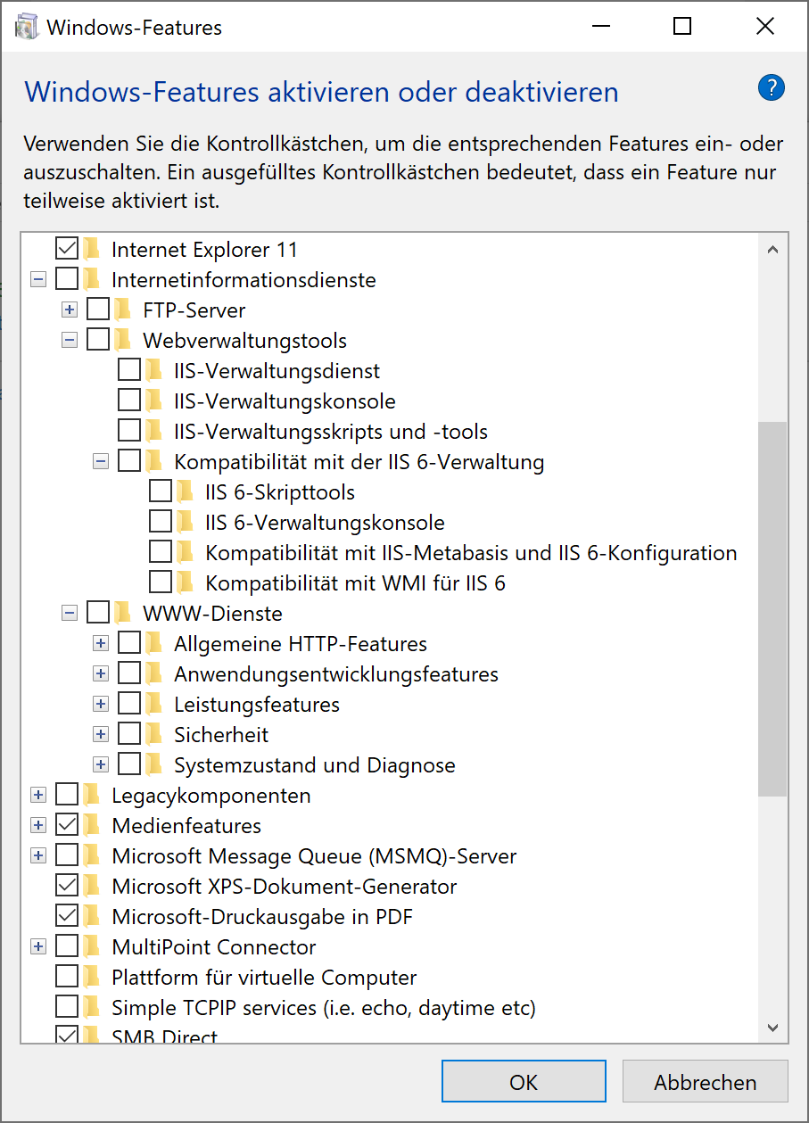
Task: Select the folder icon beside Sicherheit
Action: 154,735
